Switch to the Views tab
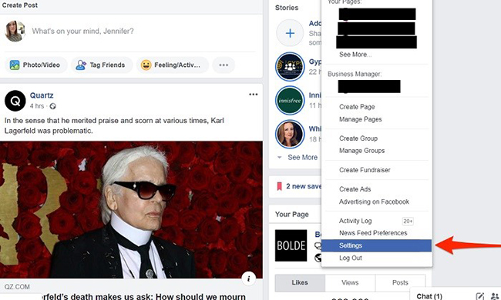The height and width of the screenshot is (300, 501). (350, 283)
